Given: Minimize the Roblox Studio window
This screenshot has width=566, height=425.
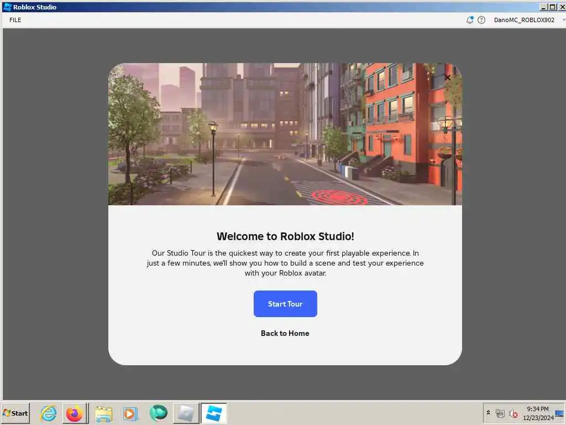Looking at the screenshot, I should [x=544, y=7].
